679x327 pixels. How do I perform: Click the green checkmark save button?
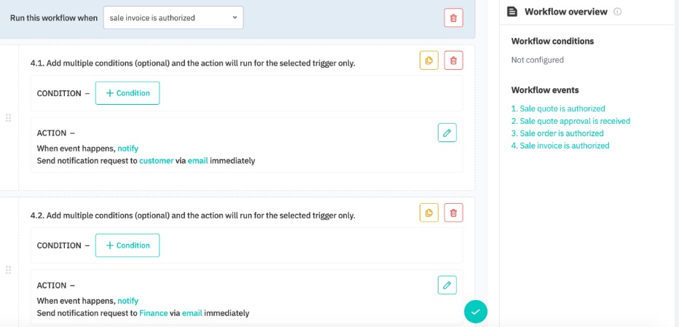pos(475,312)
